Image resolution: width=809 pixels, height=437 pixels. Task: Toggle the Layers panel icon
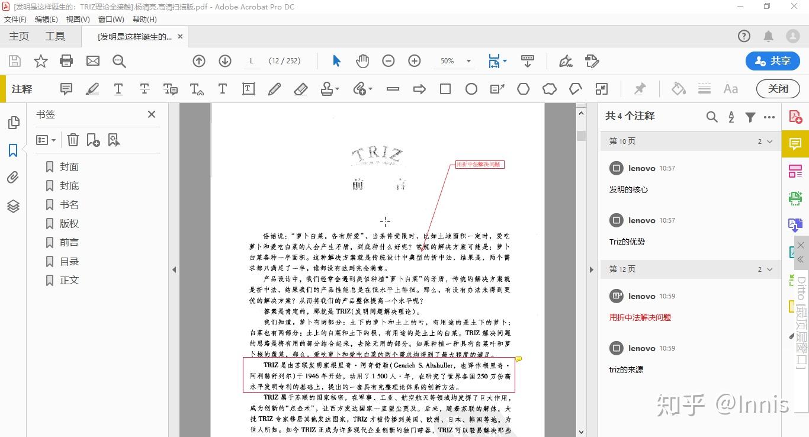coord(13,206)
